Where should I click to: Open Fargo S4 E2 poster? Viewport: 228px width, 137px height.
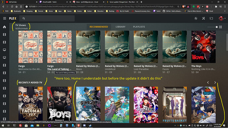click(59, 47)
